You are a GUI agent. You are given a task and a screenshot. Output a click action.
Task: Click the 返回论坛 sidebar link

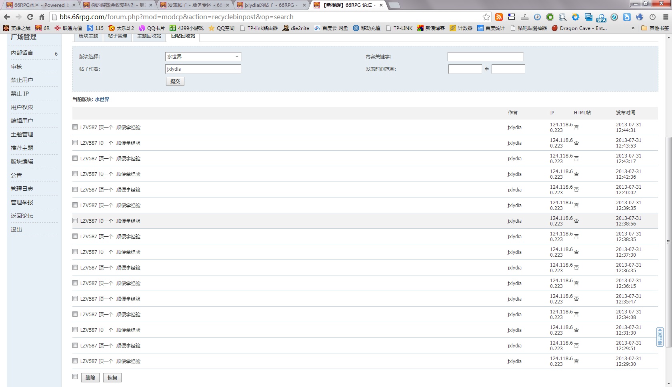[22, 216]
